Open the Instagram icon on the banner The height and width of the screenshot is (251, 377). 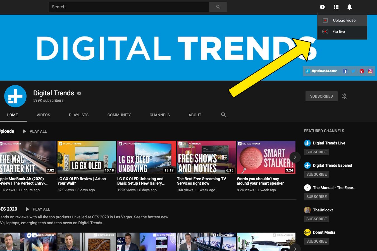point(370,71)
